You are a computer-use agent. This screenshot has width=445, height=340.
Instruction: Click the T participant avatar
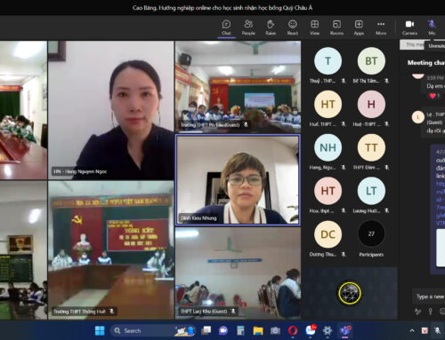(328, 61)
